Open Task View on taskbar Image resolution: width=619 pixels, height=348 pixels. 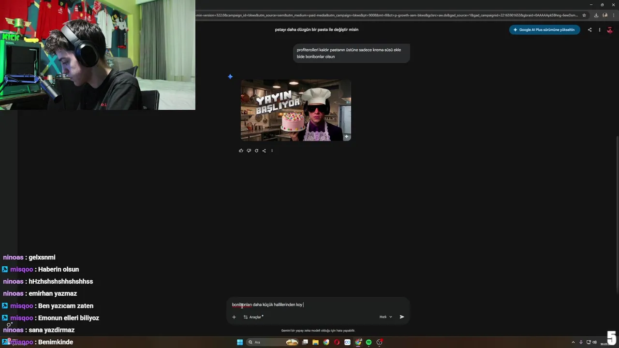[x=305, y=342]
